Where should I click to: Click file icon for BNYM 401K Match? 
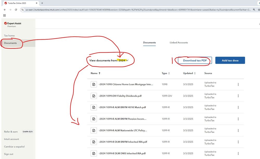94,107
